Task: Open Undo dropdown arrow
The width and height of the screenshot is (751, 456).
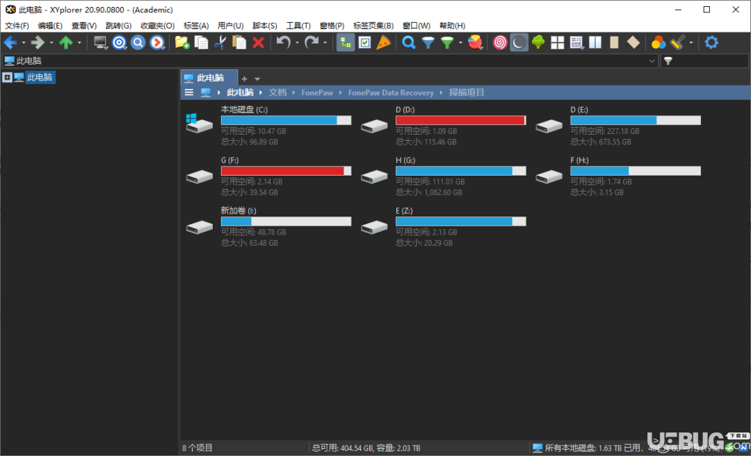Action: pyautogui.click(x=297, y=42)
